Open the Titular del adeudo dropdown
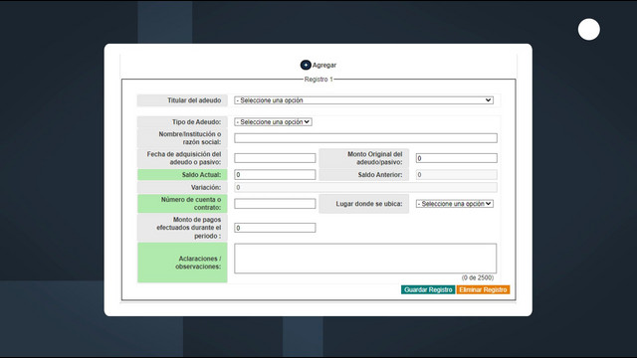The width and height of the screenshot is (637, 358). 363,100
